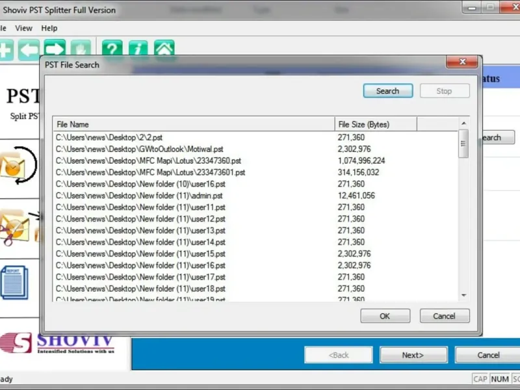Open the Help menu
The width and height of the screenshot is (520, 390).
[x=49, y=28]
